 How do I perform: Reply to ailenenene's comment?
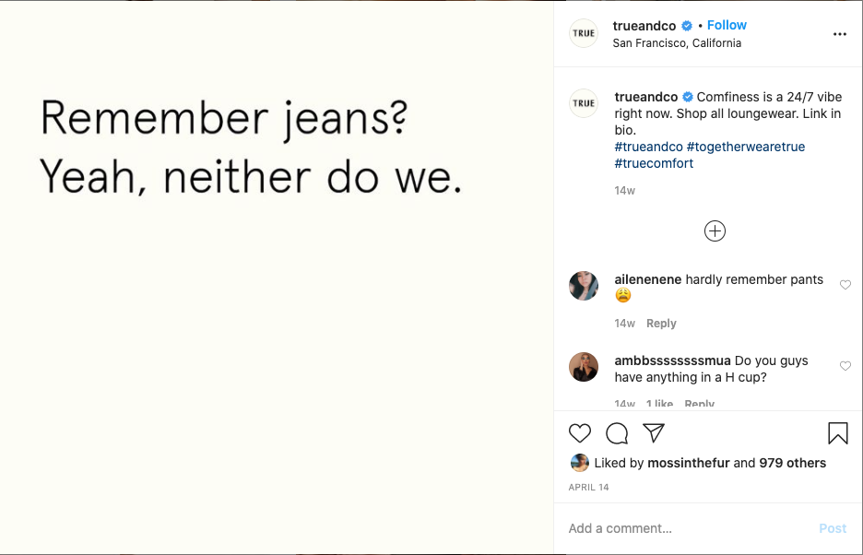pos(661,324)
